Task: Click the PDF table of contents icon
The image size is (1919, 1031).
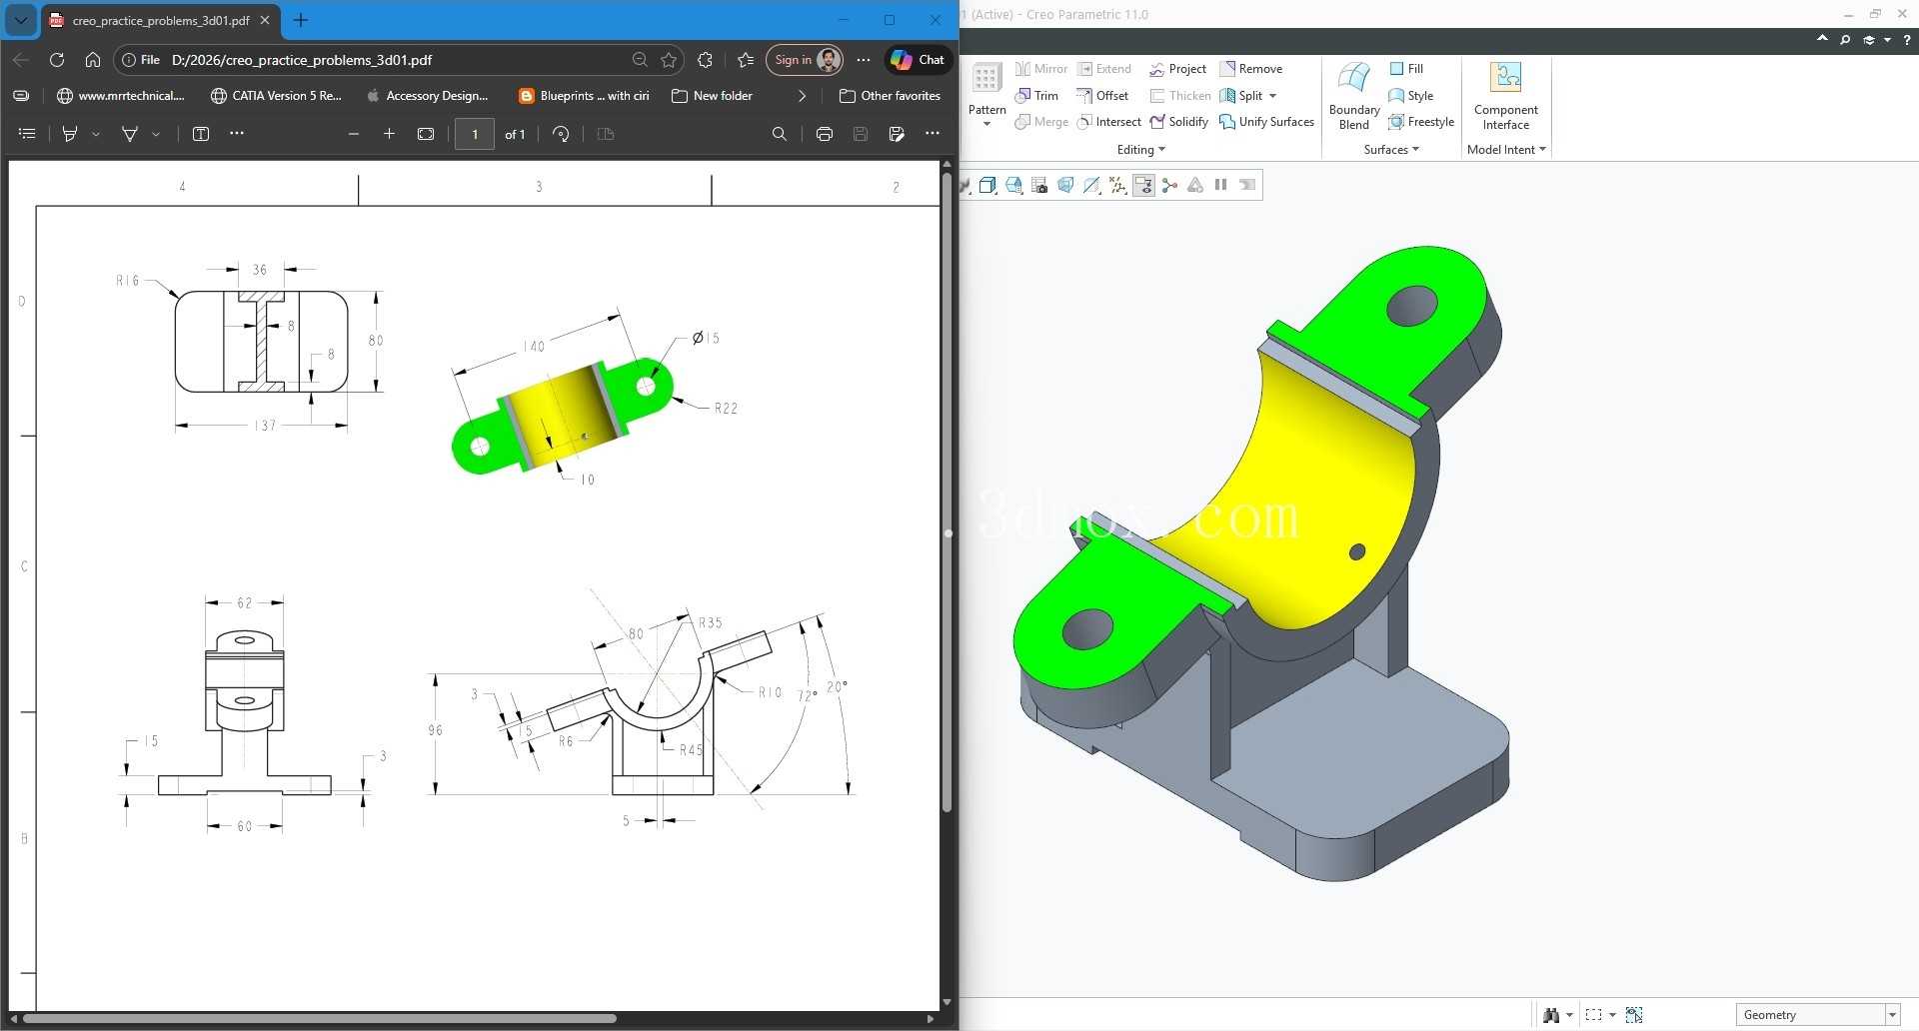Action: [x=27, y=134]
